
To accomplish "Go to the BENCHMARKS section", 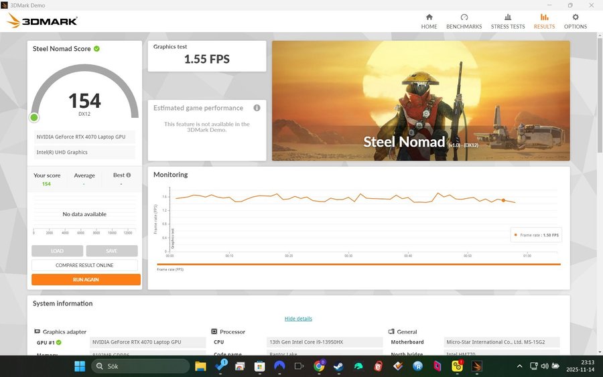I will click(x=464, y=21).
